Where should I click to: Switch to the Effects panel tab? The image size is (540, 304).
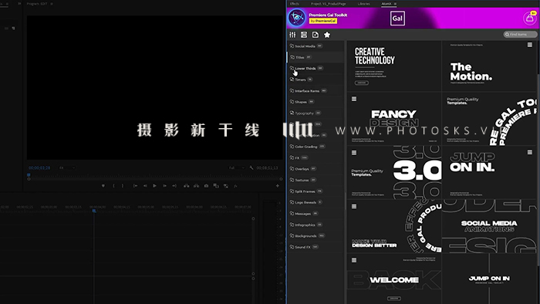click(x=295, y=4)
